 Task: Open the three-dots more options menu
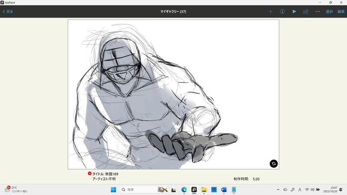[318, 12]
